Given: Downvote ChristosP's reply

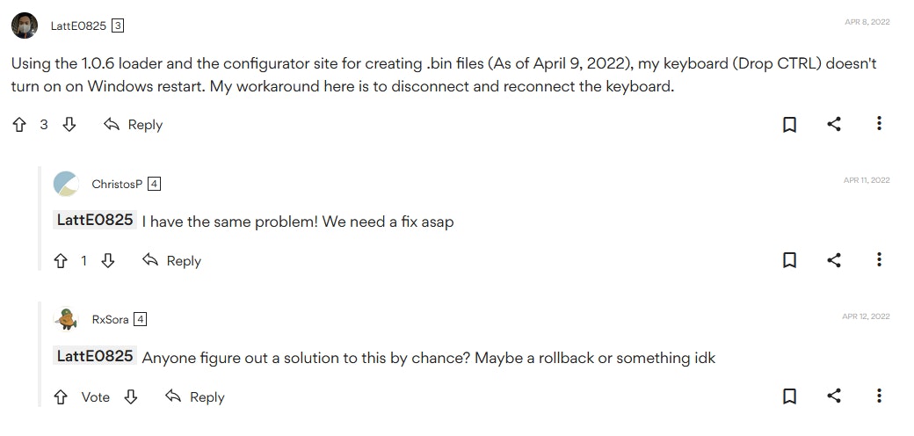Looking at the screenshot, I should pyautogui.click(x=108, y=261).
